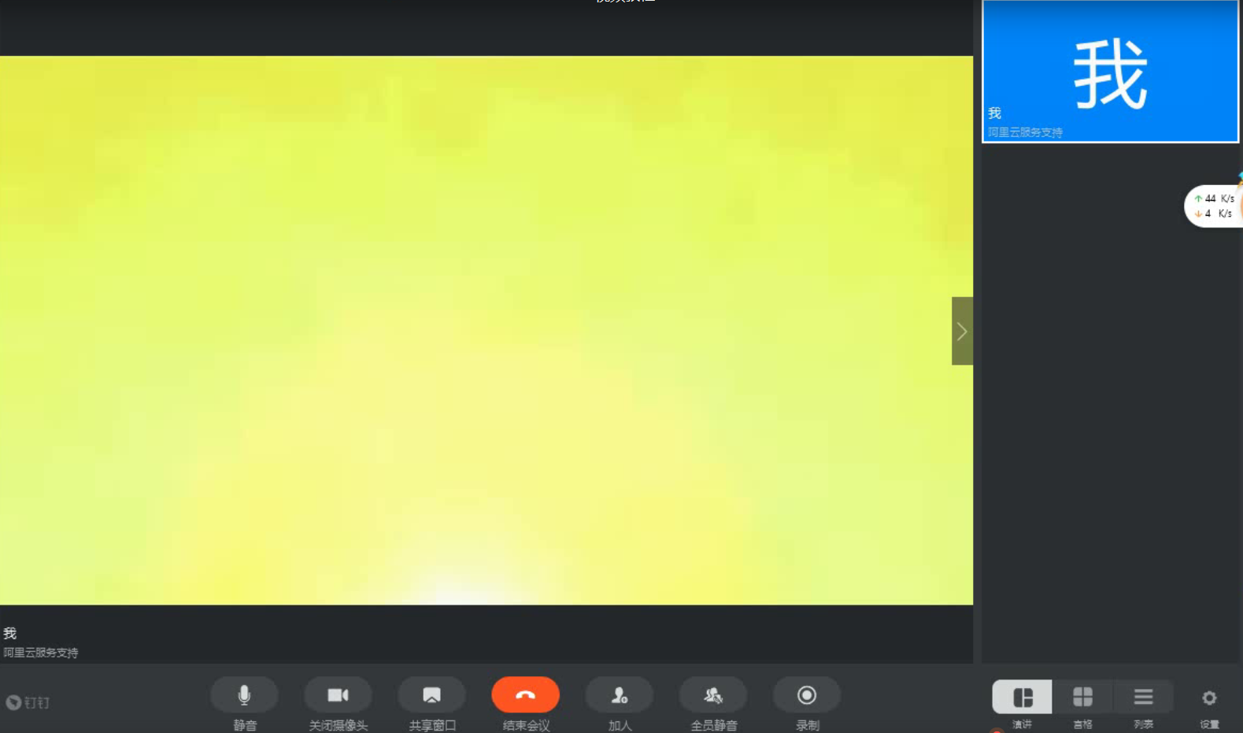Viewport: 1243px width, 733px height.
Task: Click the 阿里云服务支持 caption inside the thumbnail
Action: coord(1025,132)
